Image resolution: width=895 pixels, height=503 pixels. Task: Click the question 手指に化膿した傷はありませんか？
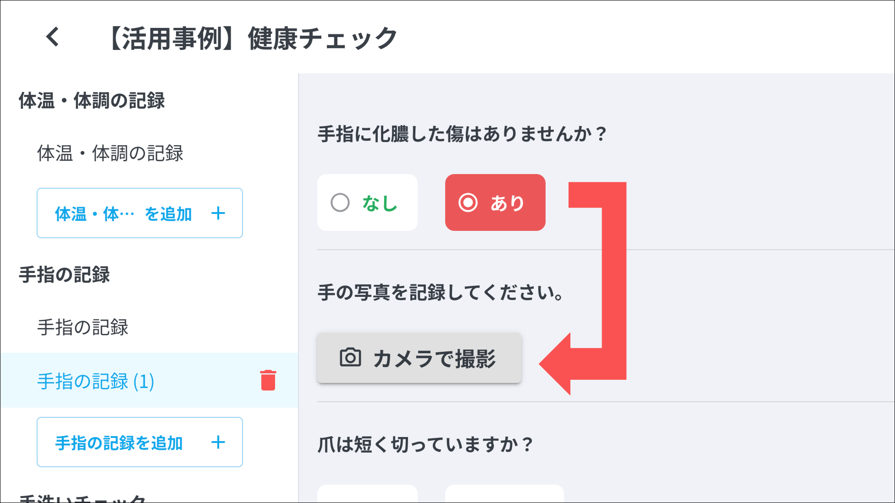point(462,134)
